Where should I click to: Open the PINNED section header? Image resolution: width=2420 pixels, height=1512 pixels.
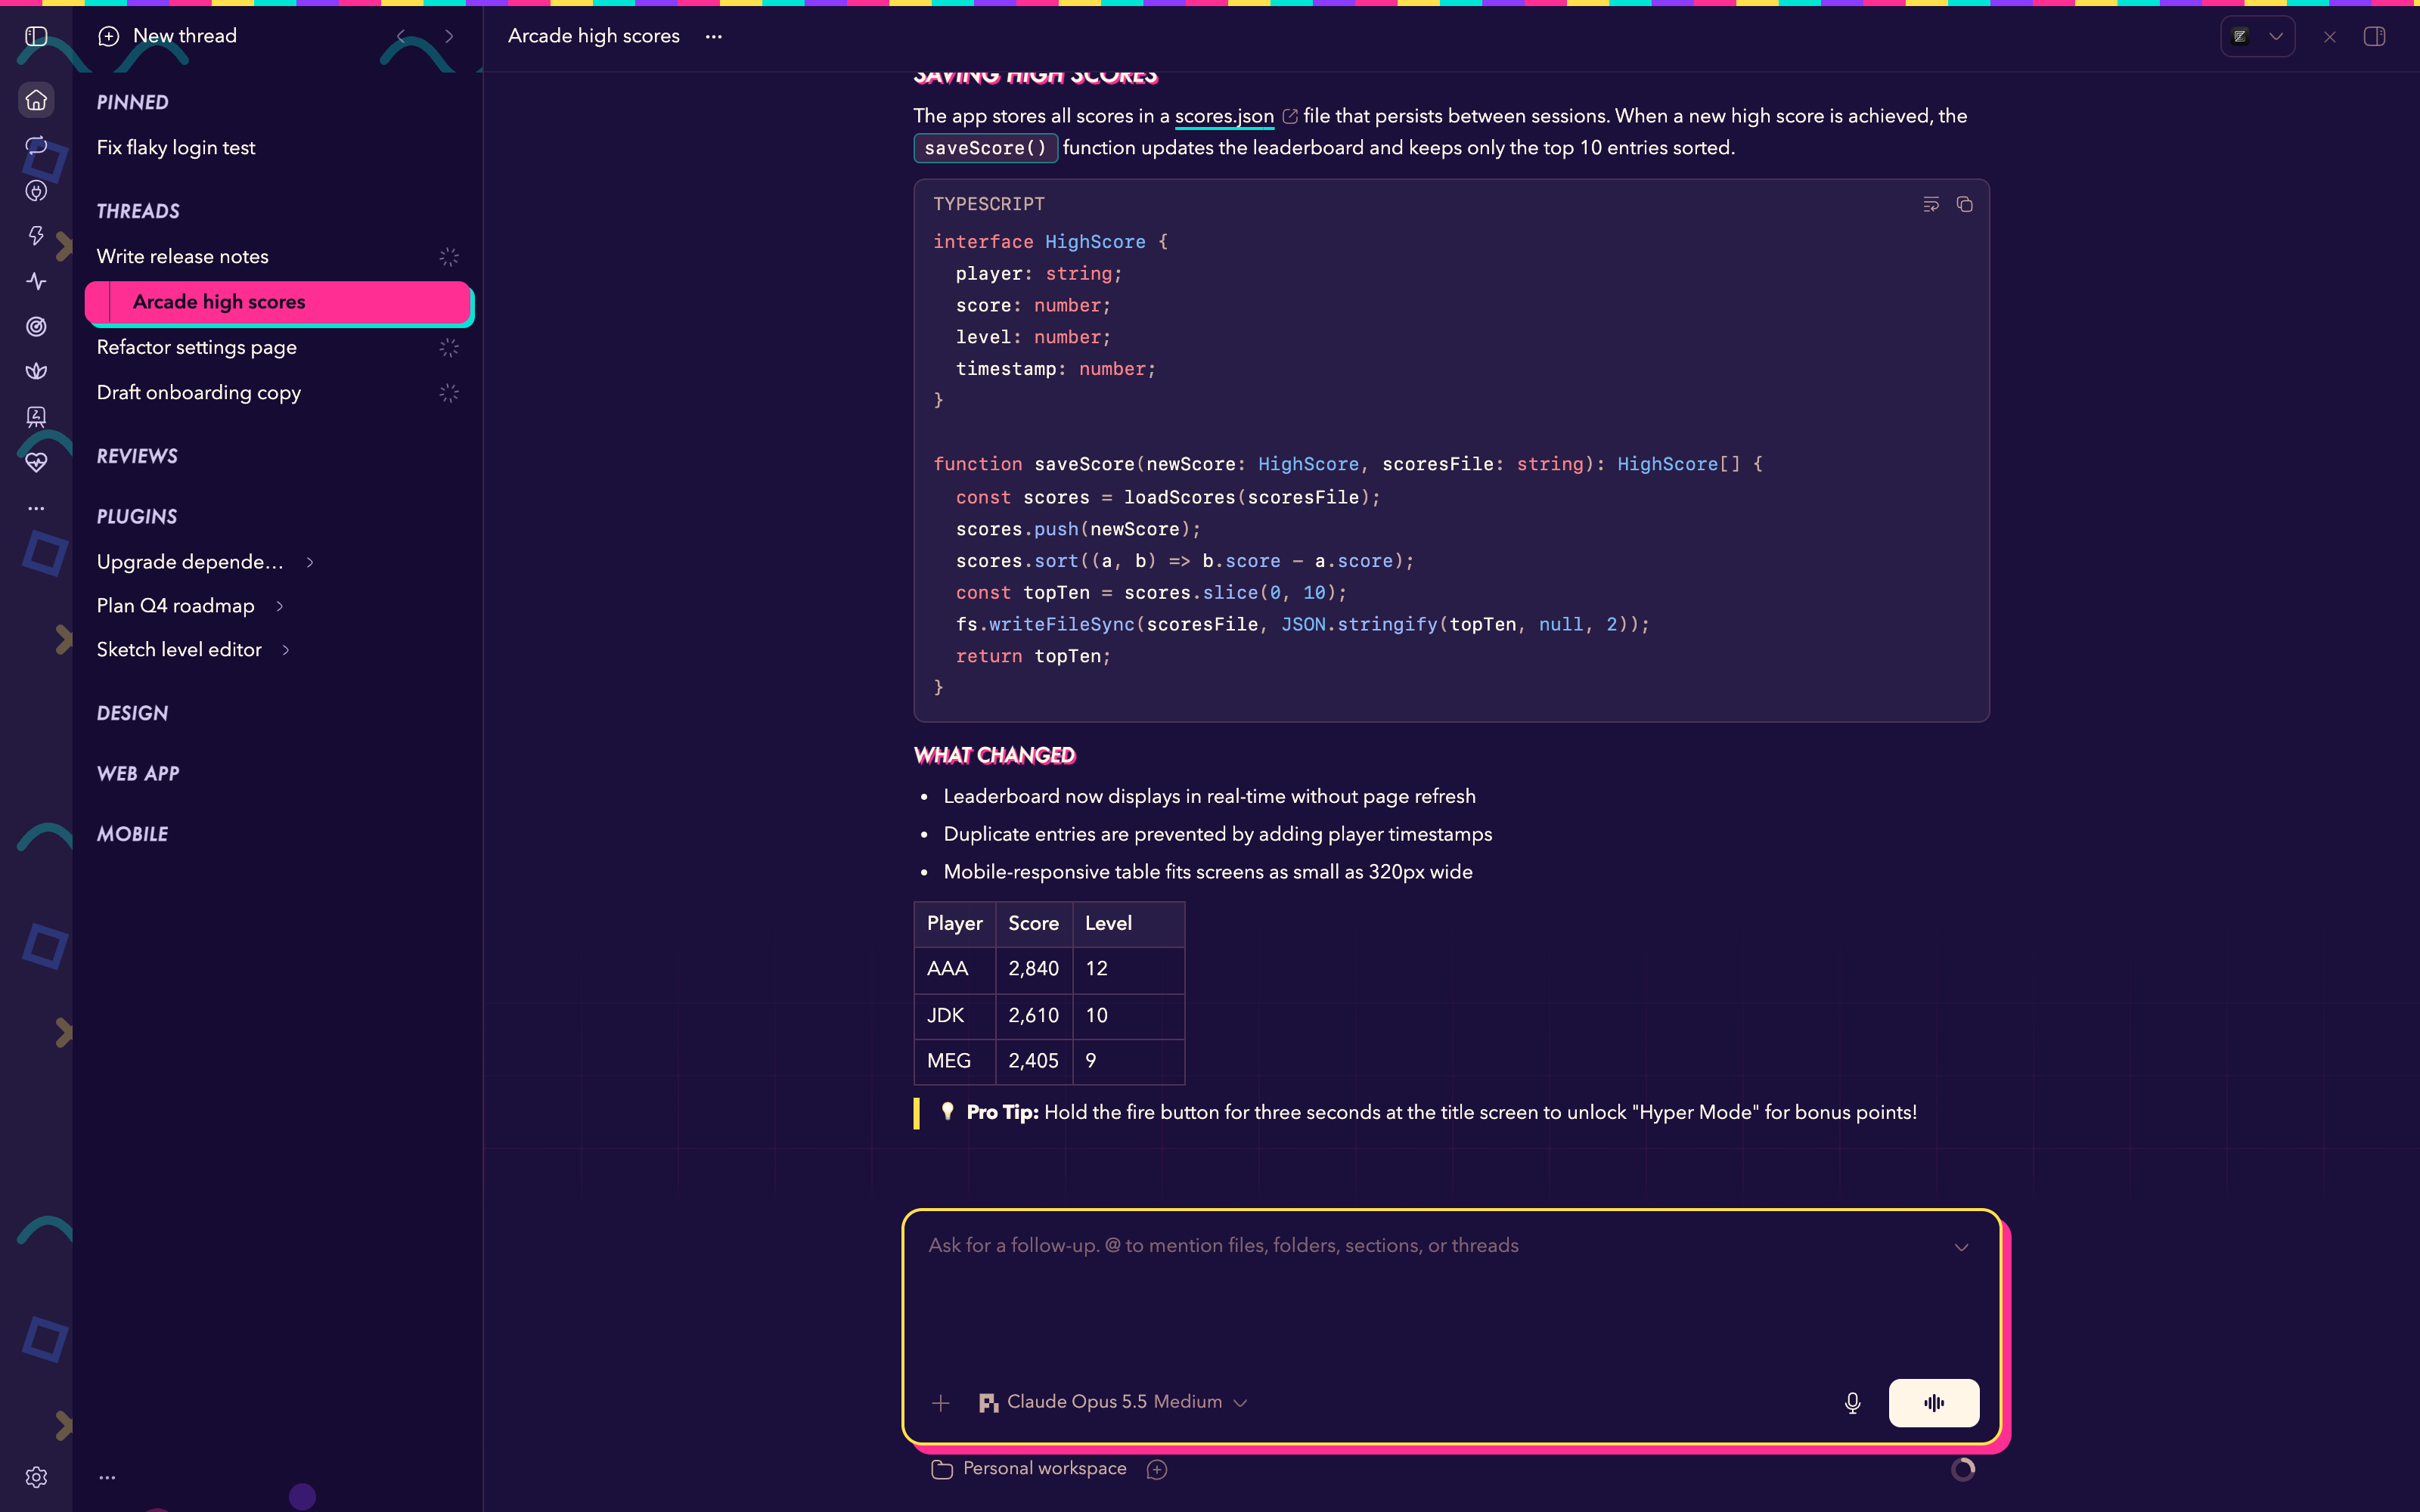[132, 102]
